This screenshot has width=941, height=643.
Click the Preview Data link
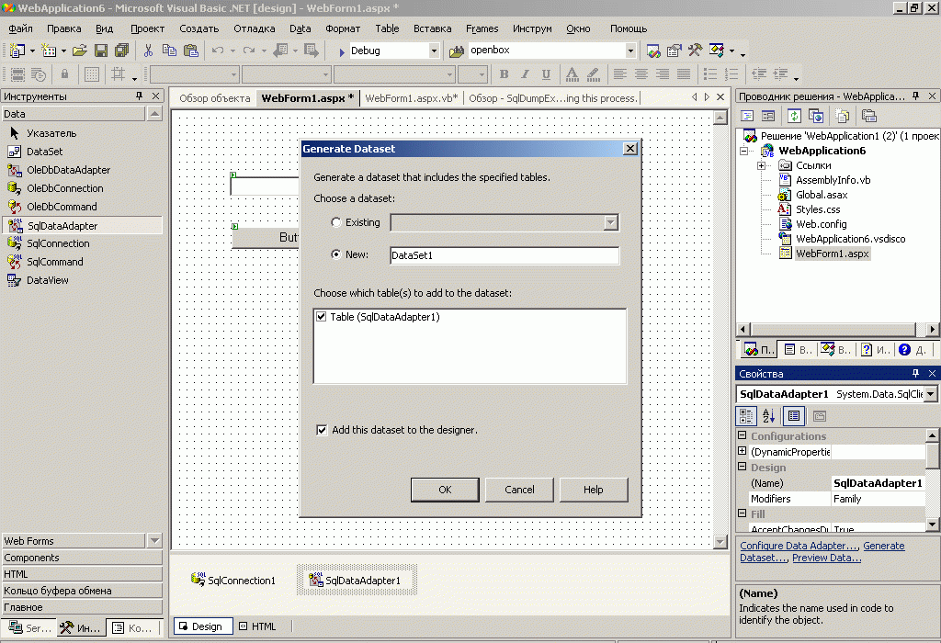[x=826, y=558]
